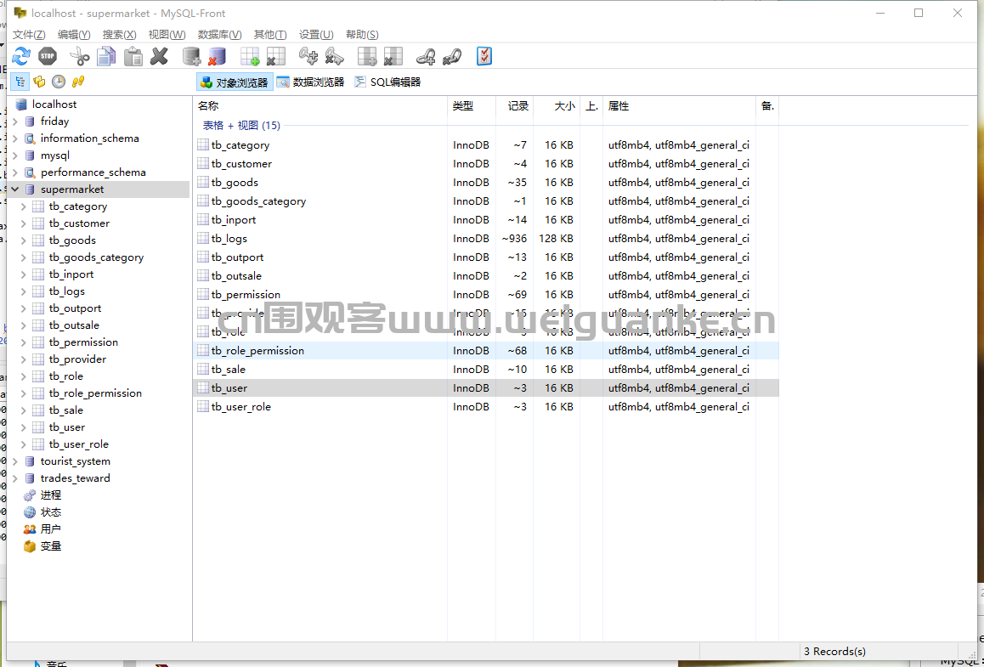Image resolution: width=984 pixels, height=667 pixels.
Task: Sort by the 类型 column header
Action: click(472, 106)
